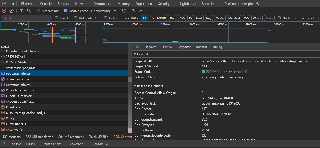Filter requests by Fetch/XHR
The height and width of the screenshot is (148, 320).
point(158,18)
